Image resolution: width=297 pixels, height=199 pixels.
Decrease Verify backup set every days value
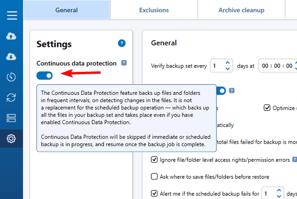tap(228, 69)
